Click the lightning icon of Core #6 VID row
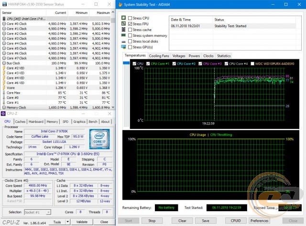 pyautogui.click(x=4, y=83)
